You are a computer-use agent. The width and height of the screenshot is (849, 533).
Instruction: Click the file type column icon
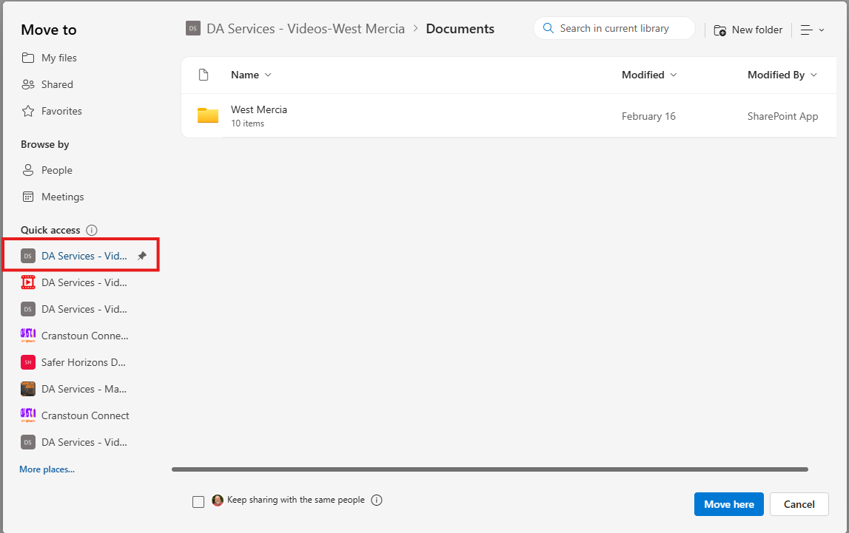click(x=204, y=75)
